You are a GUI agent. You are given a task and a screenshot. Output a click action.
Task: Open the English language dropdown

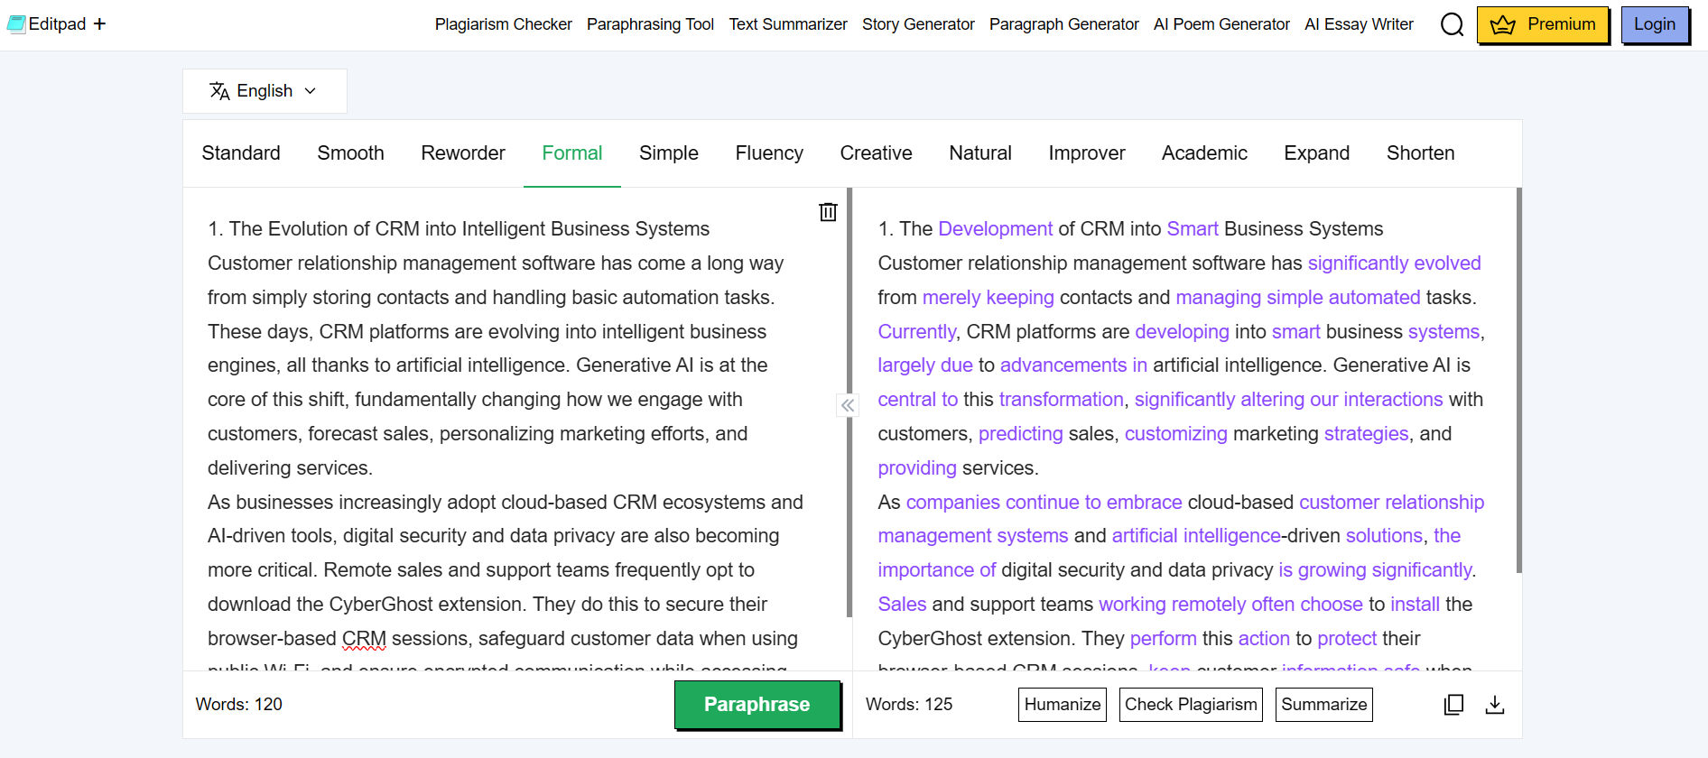265,91
